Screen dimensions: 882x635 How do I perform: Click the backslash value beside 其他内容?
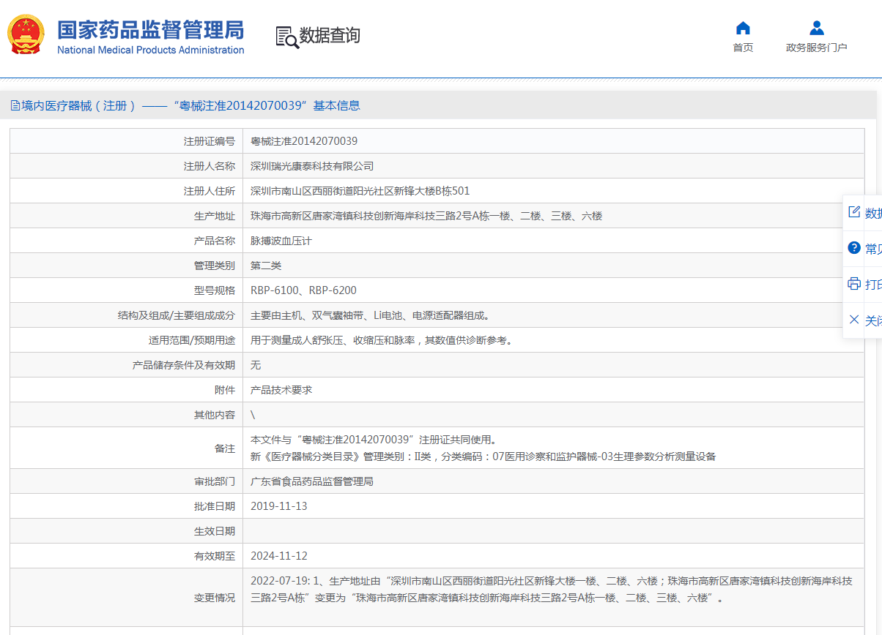pyautogui.click(x=253, y=415)
